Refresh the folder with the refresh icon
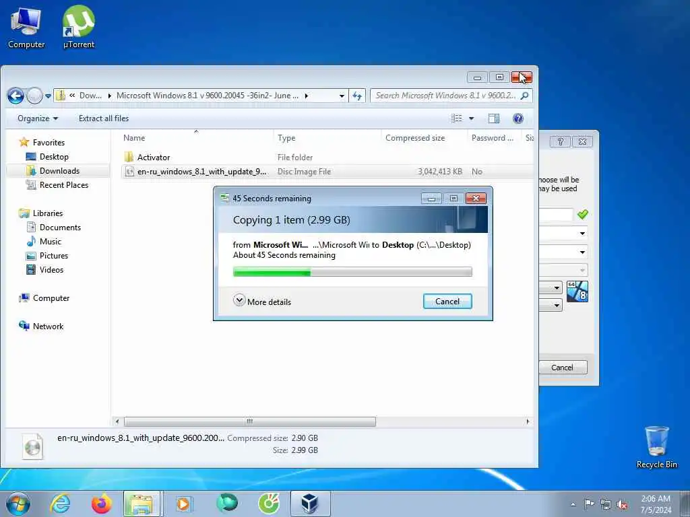 357,96
